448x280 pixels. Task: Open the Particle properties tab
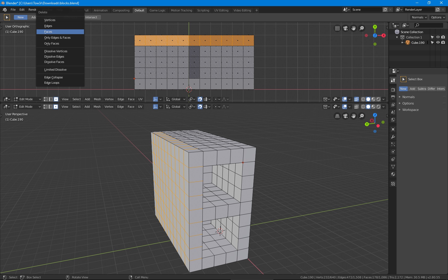click(393, 144)
